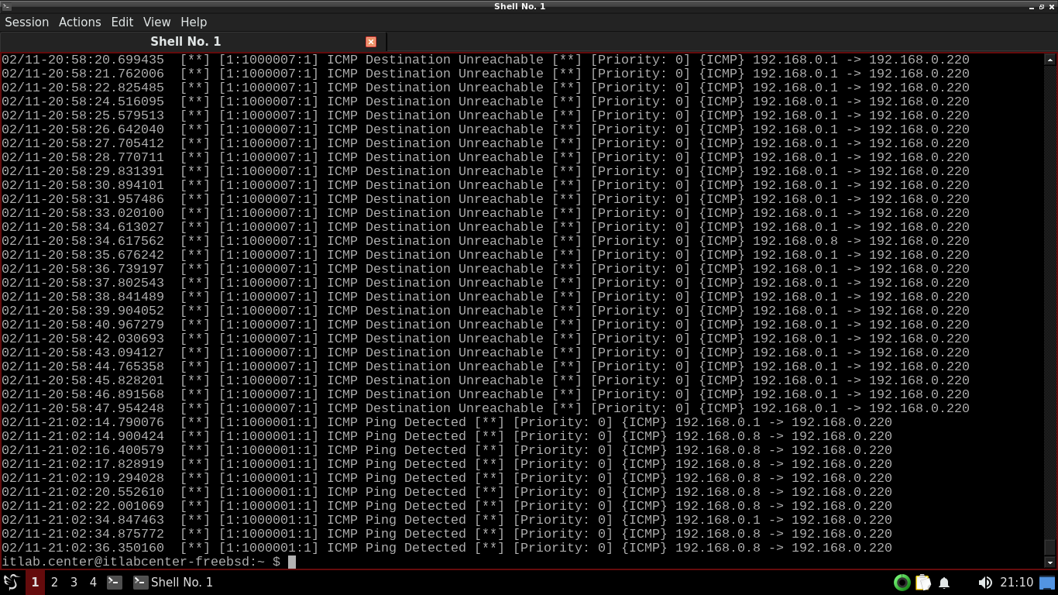Click the volume speaker icon
The width and height of the screenshot is (1058, 595).
point(984,583)
